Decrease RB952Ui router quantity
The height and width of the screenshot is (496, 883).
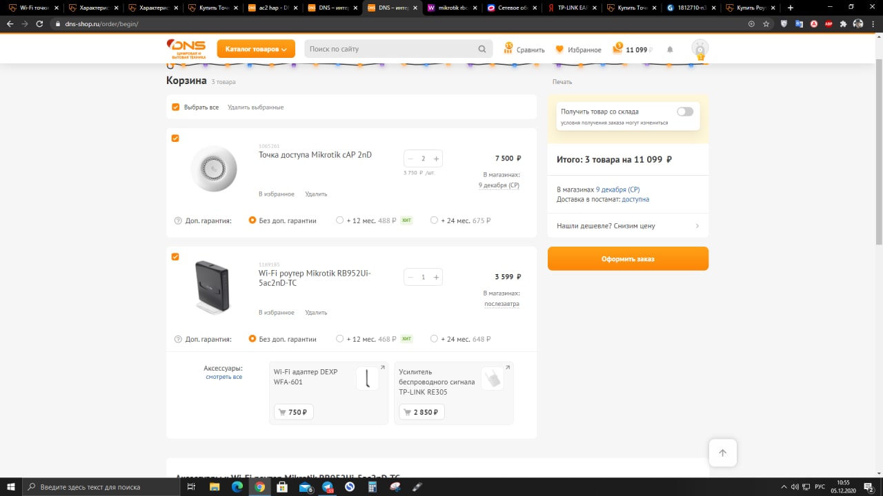410,277
